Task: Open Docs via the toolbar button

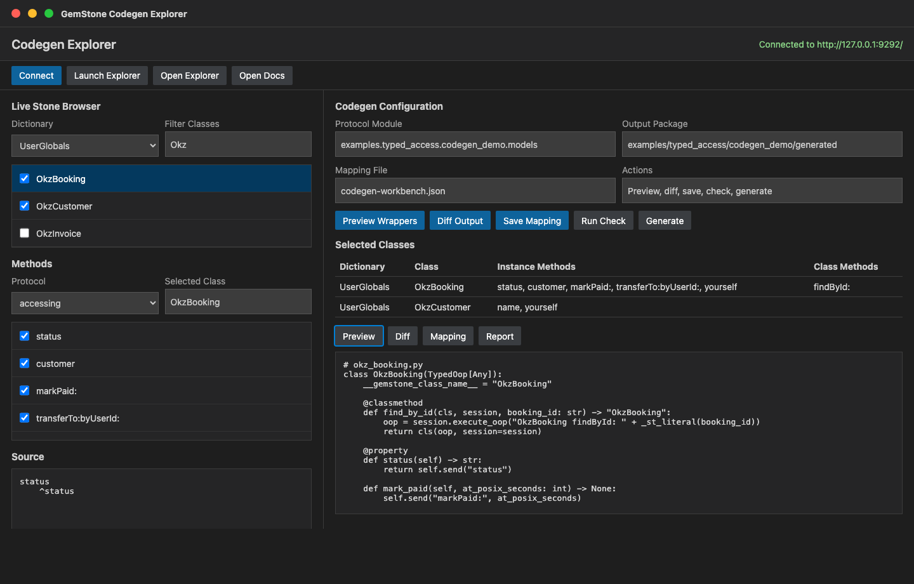Action: 262,76
